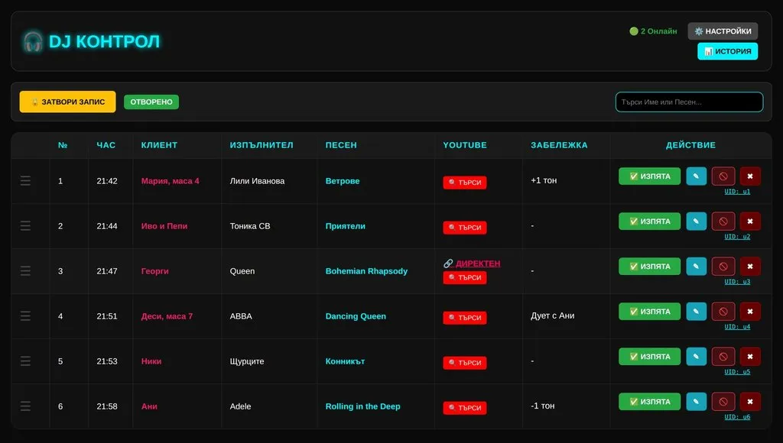The width and height of the screenshot is (783, 443).
Task: Mark Bohemian Rhapsody as Изпята
Action: click(649, 267)
